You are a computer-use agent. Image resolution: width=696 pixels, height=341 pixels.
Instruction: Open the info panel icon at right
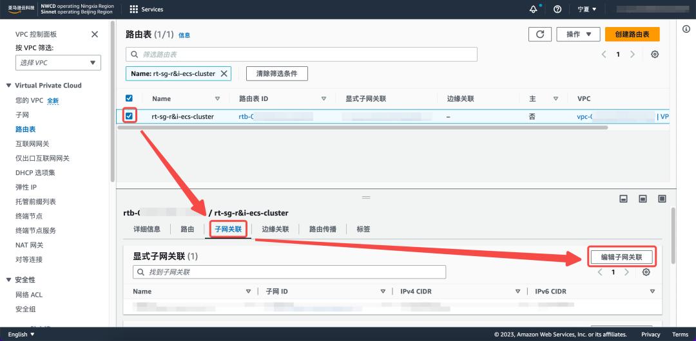(685, 29)
